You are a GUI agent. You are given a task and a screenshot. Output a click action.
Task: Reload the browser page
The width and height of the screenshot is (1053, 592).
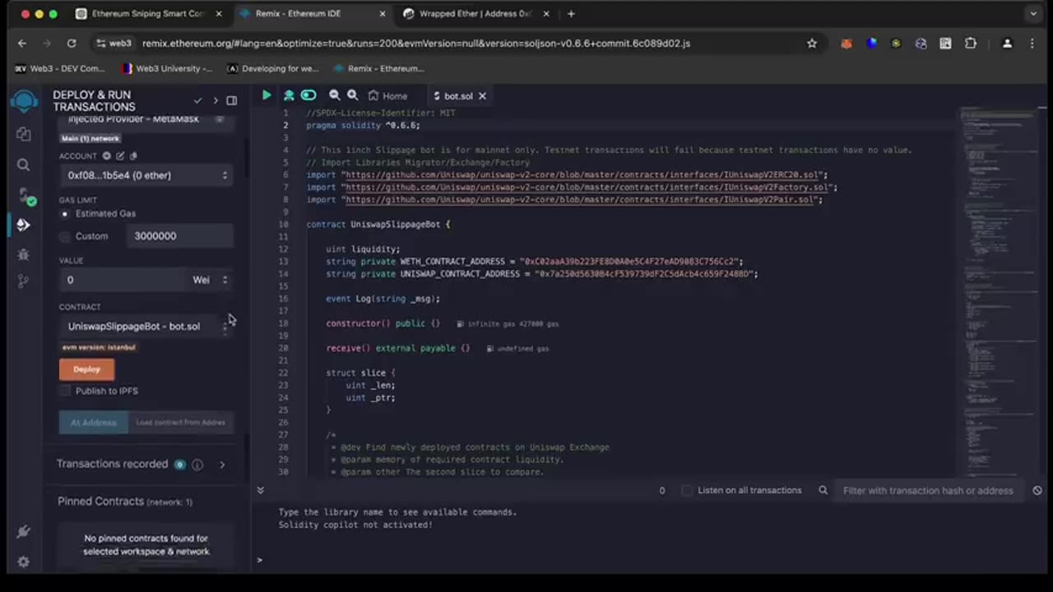click(x=72, y=44)
